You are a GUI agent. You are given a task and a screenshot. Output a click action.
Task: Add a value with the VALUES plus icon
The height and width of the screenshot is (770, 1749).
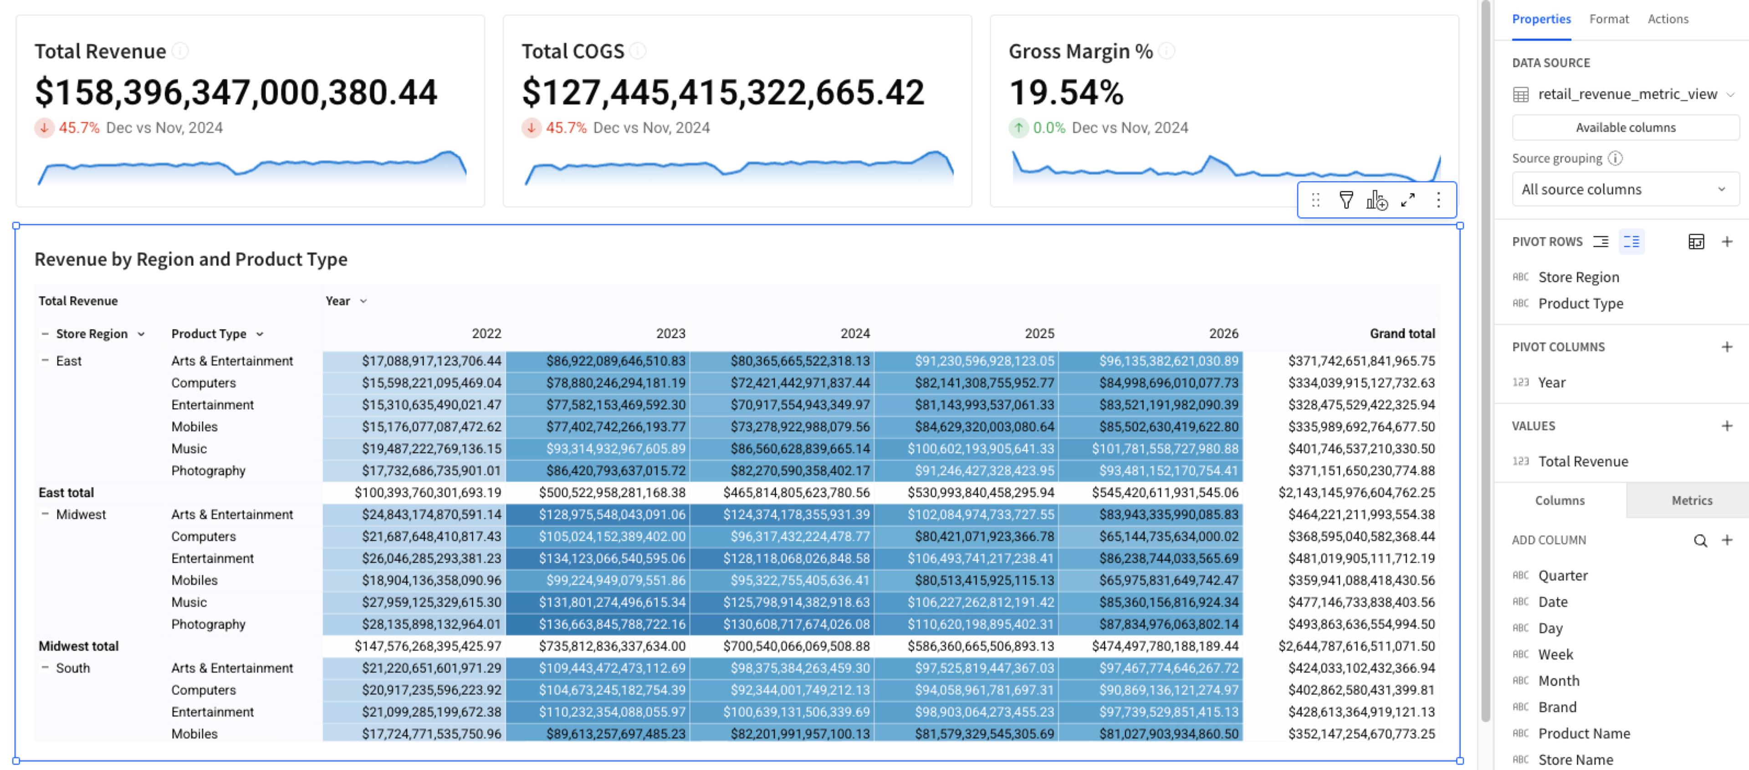coord(1727,426)
